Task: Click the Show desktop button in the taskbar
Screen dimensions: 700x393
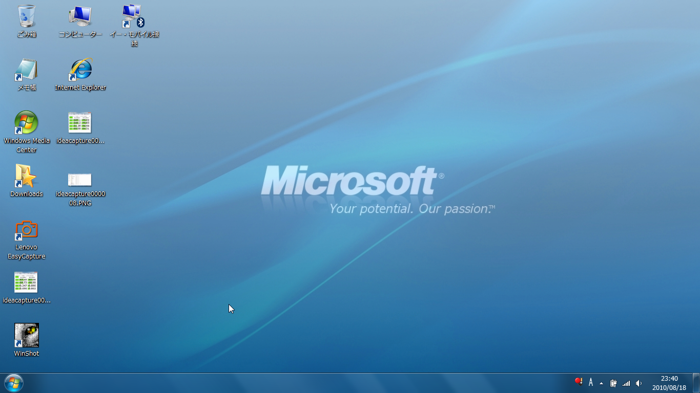Action: pos(696,383)
